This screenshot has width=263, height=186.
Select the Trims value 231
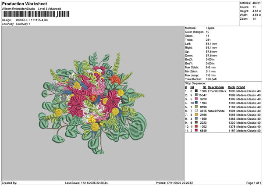point(208,40)
